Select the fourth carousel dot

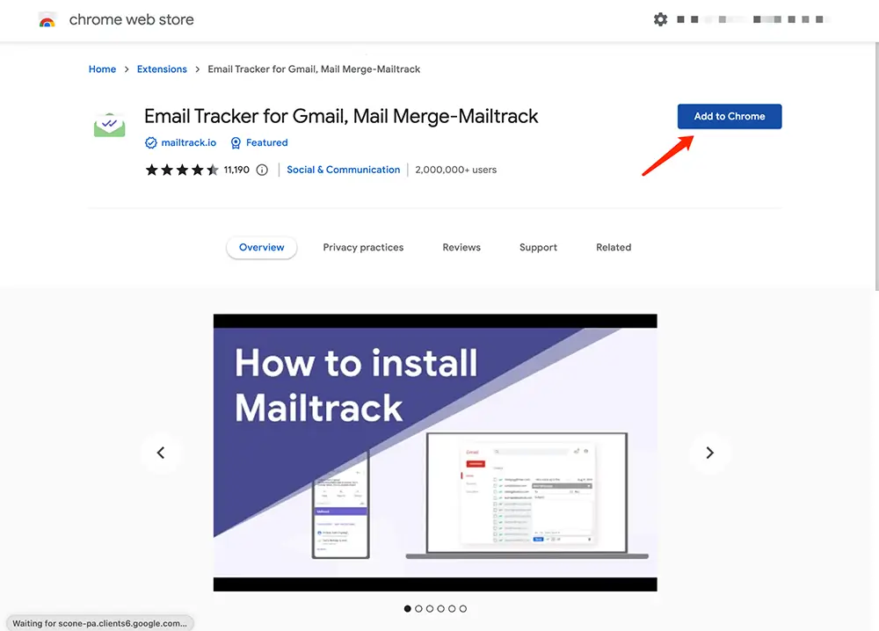(440, 608)
